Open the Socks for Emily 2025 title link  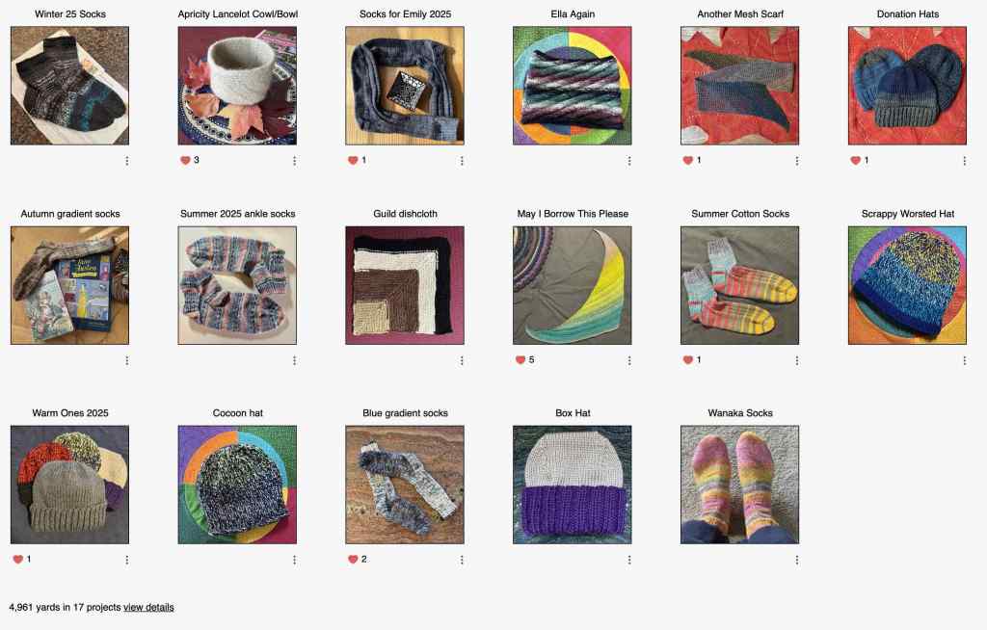(x=406, y=13)
